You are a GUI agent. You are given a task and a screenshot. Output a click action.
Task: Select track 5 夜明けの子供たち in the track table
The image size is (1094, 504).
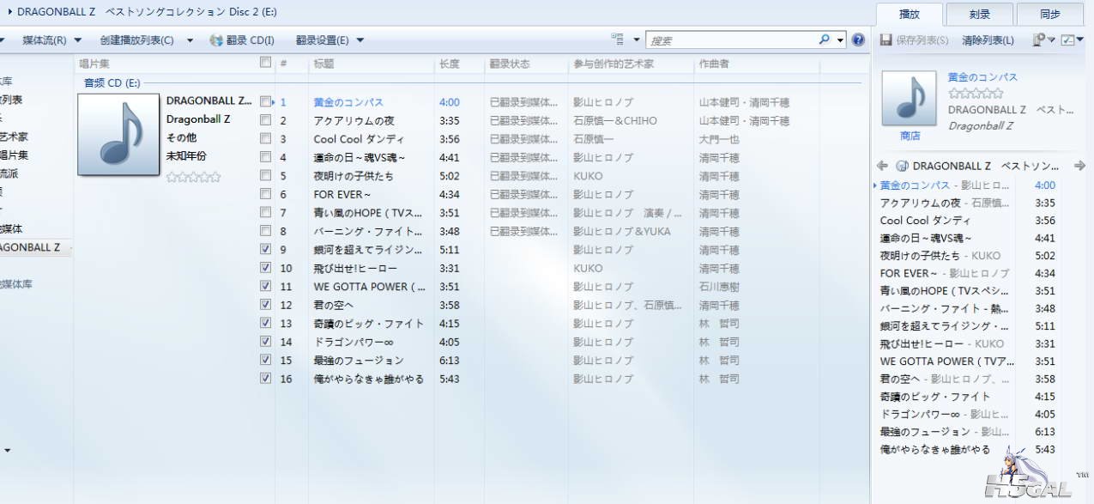click(354, 175)
